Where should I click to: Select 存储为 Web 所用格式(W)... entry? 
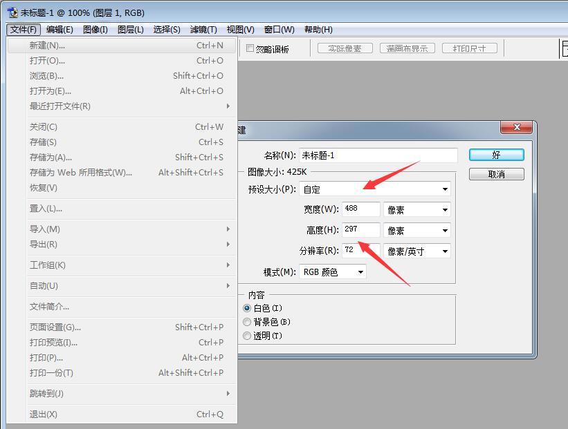coord(122,173)
